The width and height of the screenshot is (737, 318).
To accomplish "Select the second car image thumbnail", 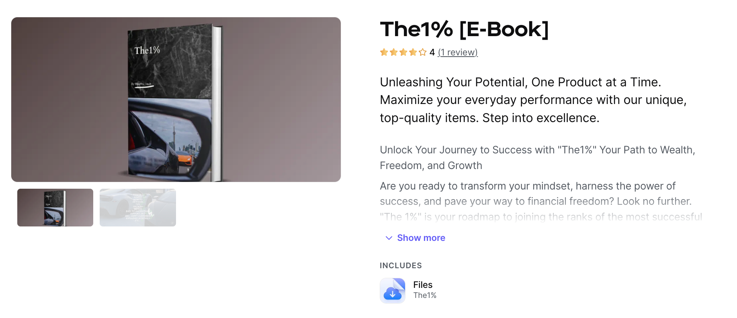I will coord(138,208).
